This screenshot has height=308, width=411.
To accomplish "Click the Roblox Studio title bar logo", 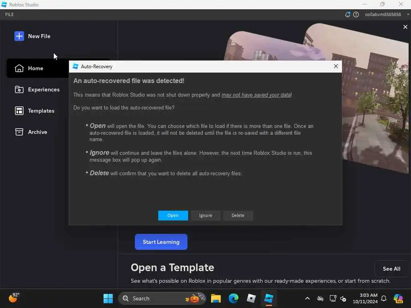I will click(4, 4).
